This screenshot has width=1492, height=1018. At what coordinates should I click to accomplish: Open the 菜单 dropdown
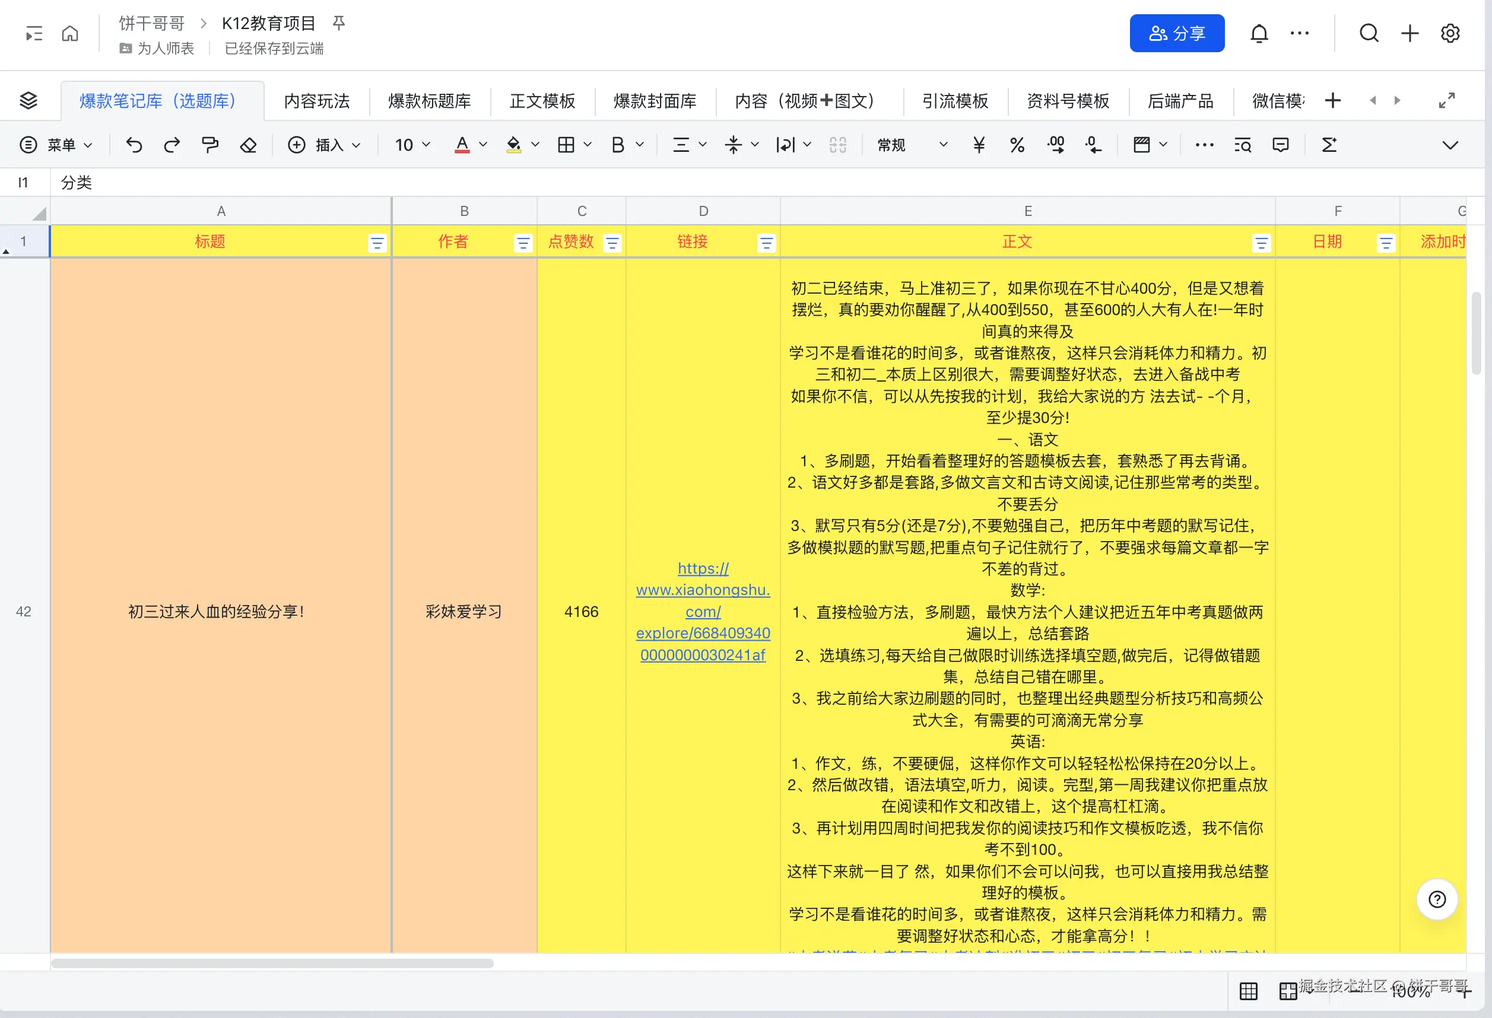[x=56, y=145]
